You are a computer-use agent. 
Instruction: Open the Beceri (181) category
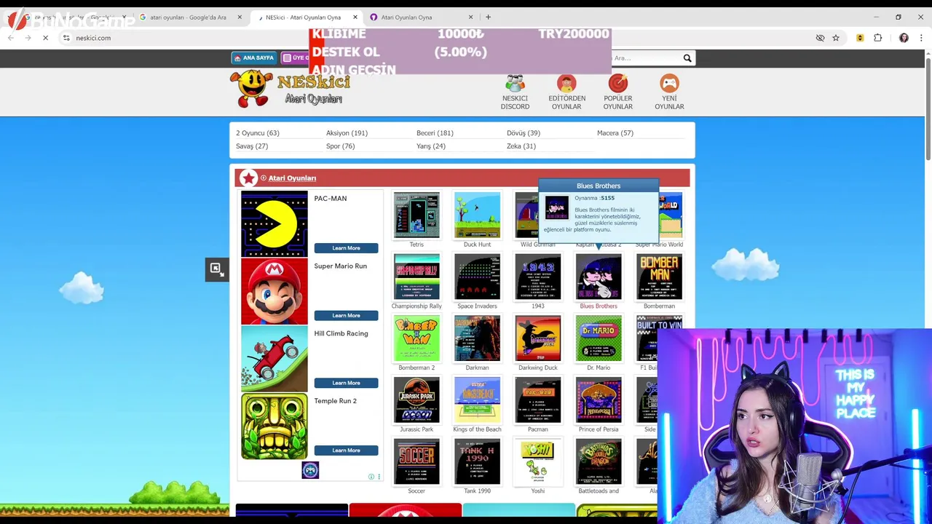tap(435, 133)
